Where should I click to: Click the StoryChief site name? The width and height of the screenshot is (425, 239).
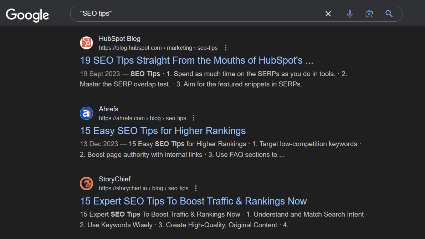pos(114,179)
